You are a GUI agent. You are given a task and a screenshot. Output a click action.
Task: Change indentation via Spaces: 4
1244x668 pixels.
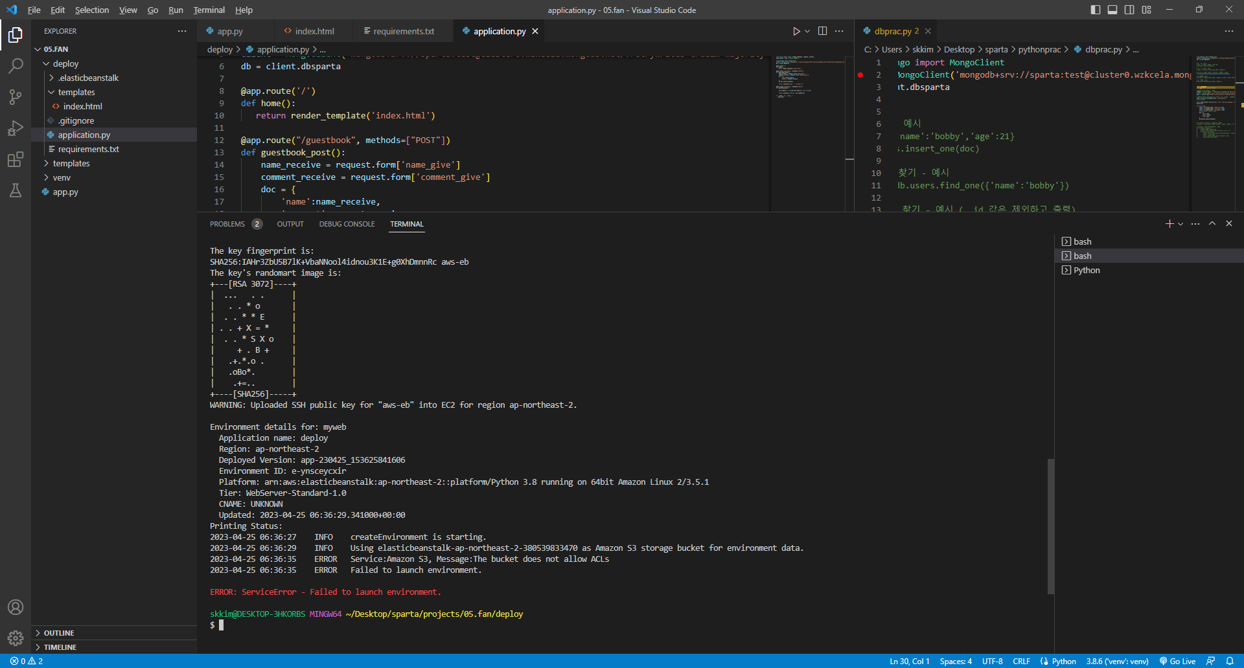tap(956, 661)
